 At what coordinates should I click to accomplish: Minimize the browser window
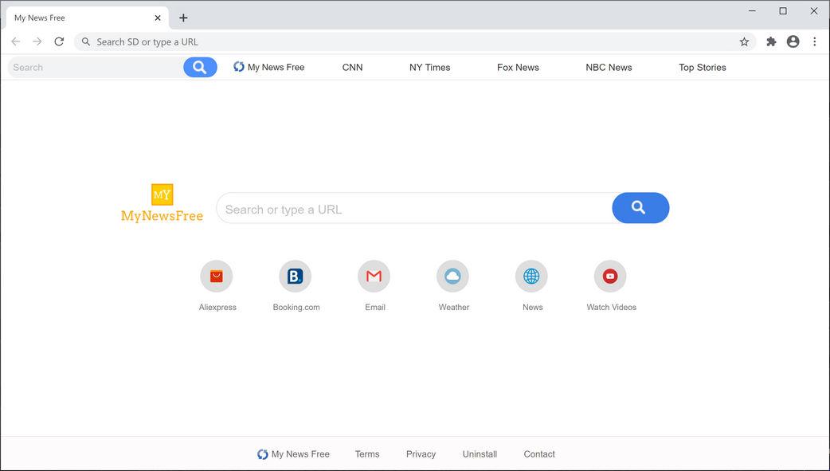(752, 10)
